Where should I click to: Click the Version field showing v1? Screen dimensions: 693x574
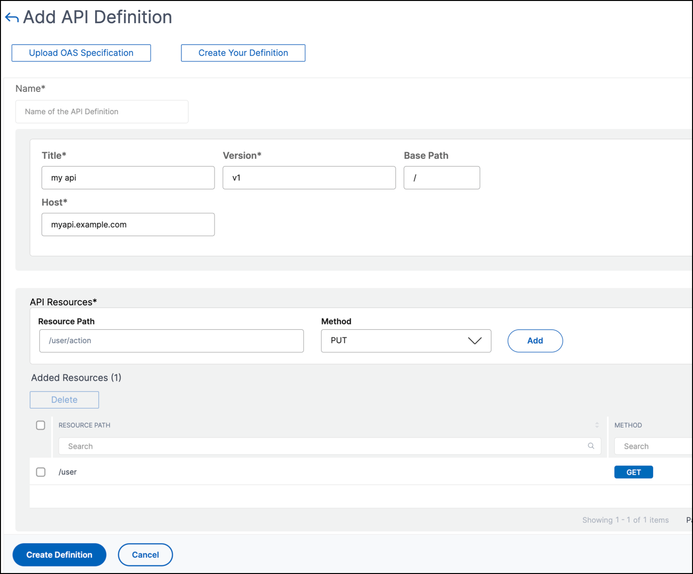coord(309,178)
